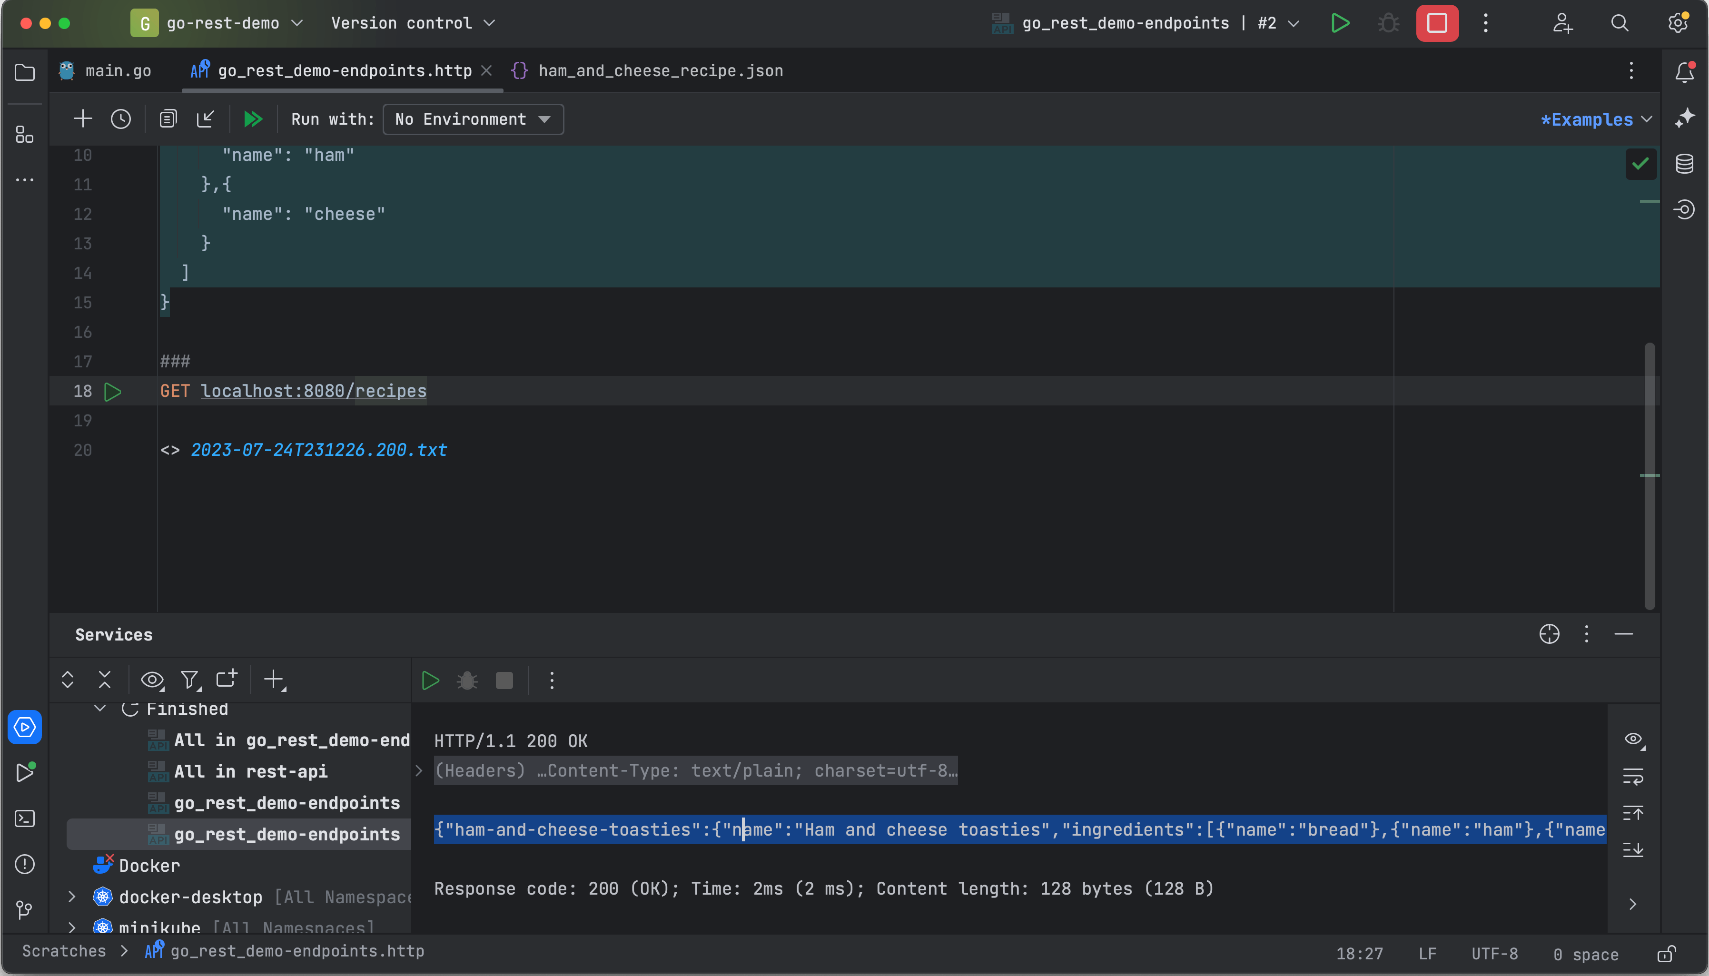Viewport: 1709px width, 976px height.
Task: Run all requests in file with double-arrow icon
Action: 253,118
